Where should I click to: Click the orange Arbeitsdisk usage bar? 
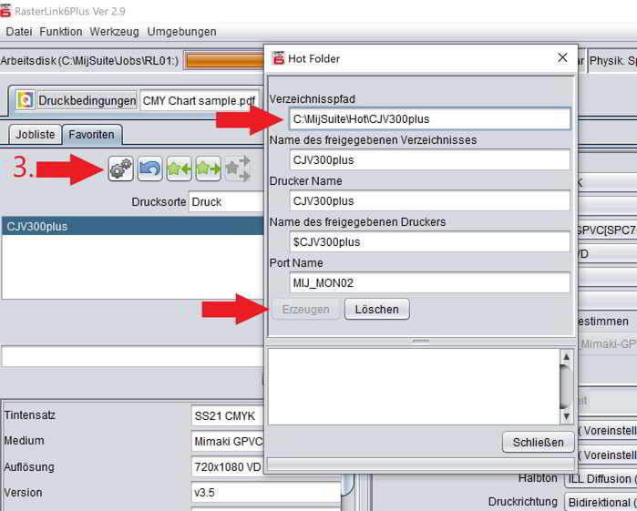223,61
